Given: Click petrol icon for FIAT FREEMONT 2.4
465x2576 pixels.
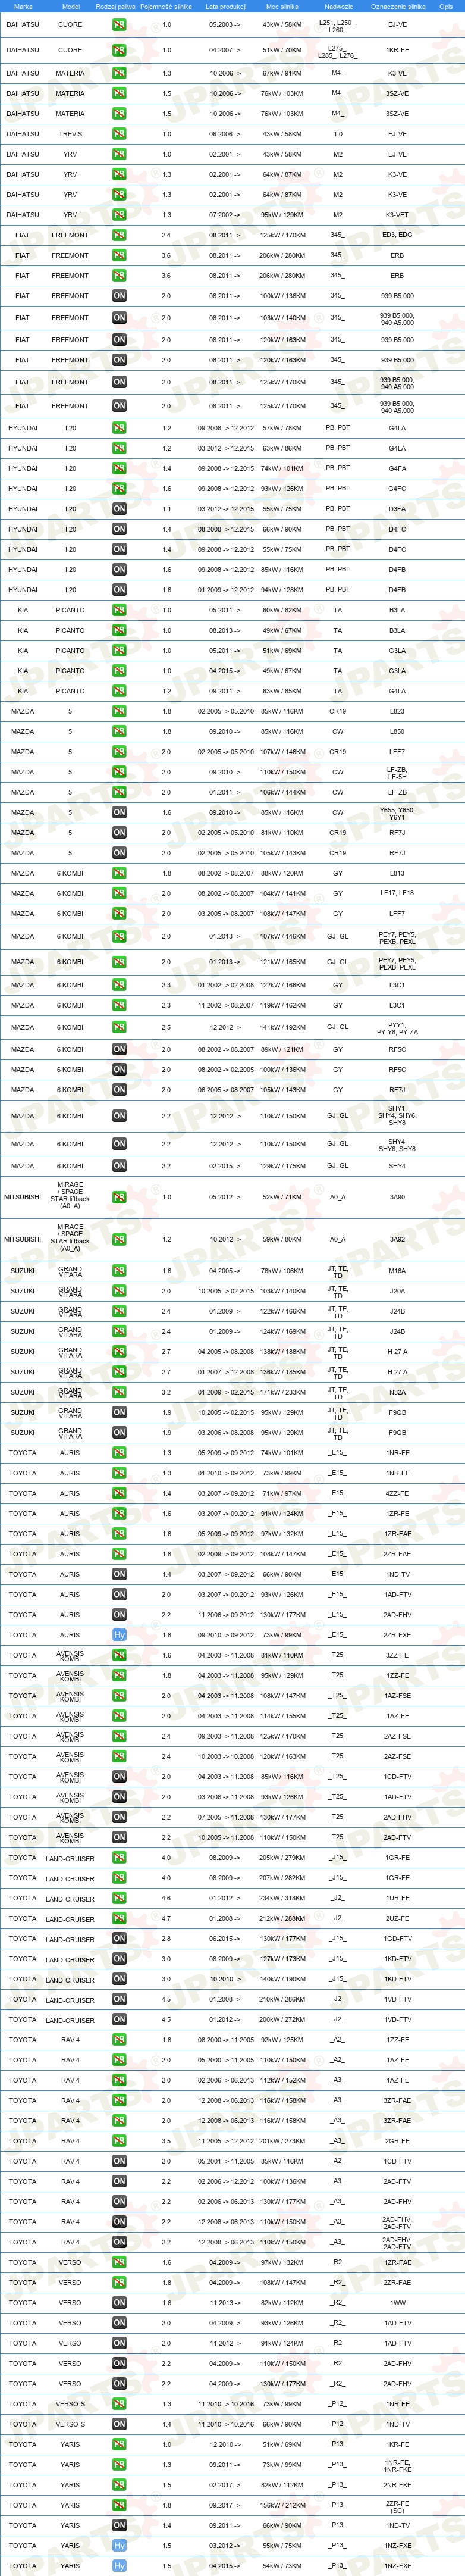Looking at the screenshot, I should (x=119, y=235).
